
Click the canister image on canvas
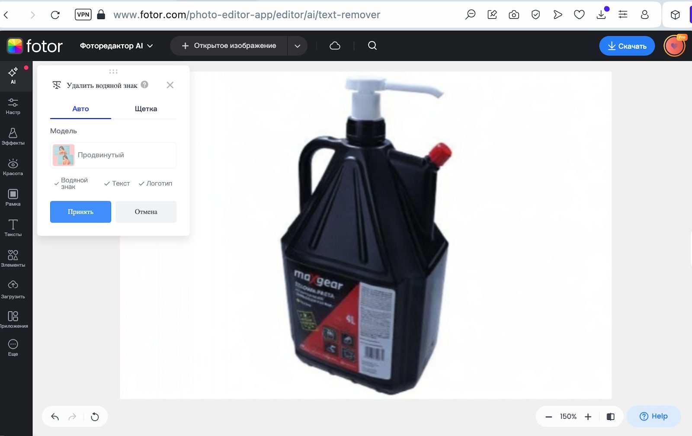tap(366, 236)
